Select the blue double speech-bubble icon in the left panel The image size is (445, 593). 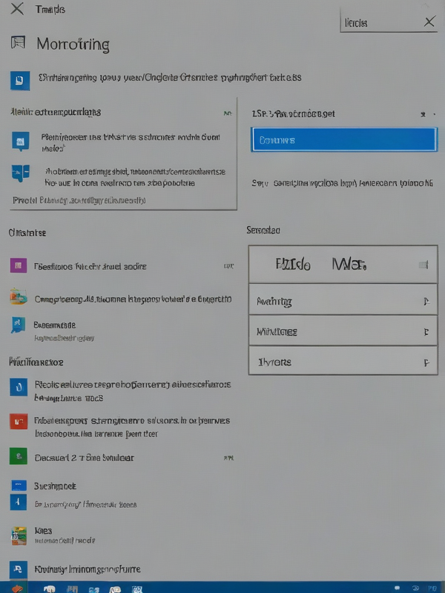[x=21, y=173]
